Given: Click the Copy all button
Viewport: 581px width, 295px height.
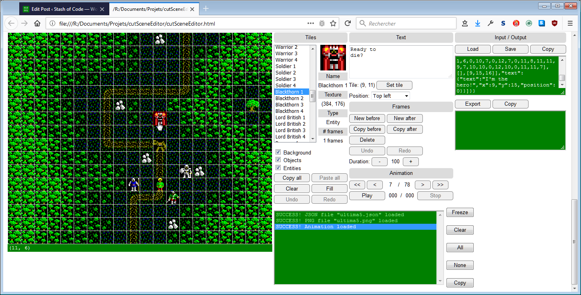Looking at the screenshot, I should [x=292, y=178].
